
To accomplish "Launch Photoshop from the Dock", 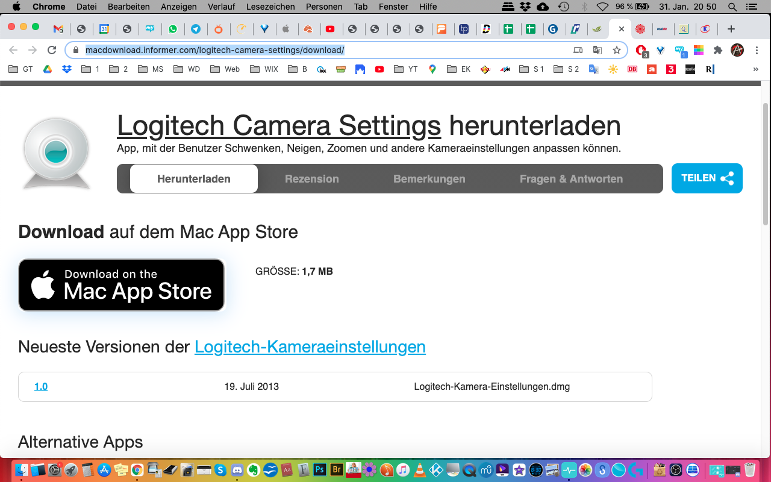I will (320, 470).
